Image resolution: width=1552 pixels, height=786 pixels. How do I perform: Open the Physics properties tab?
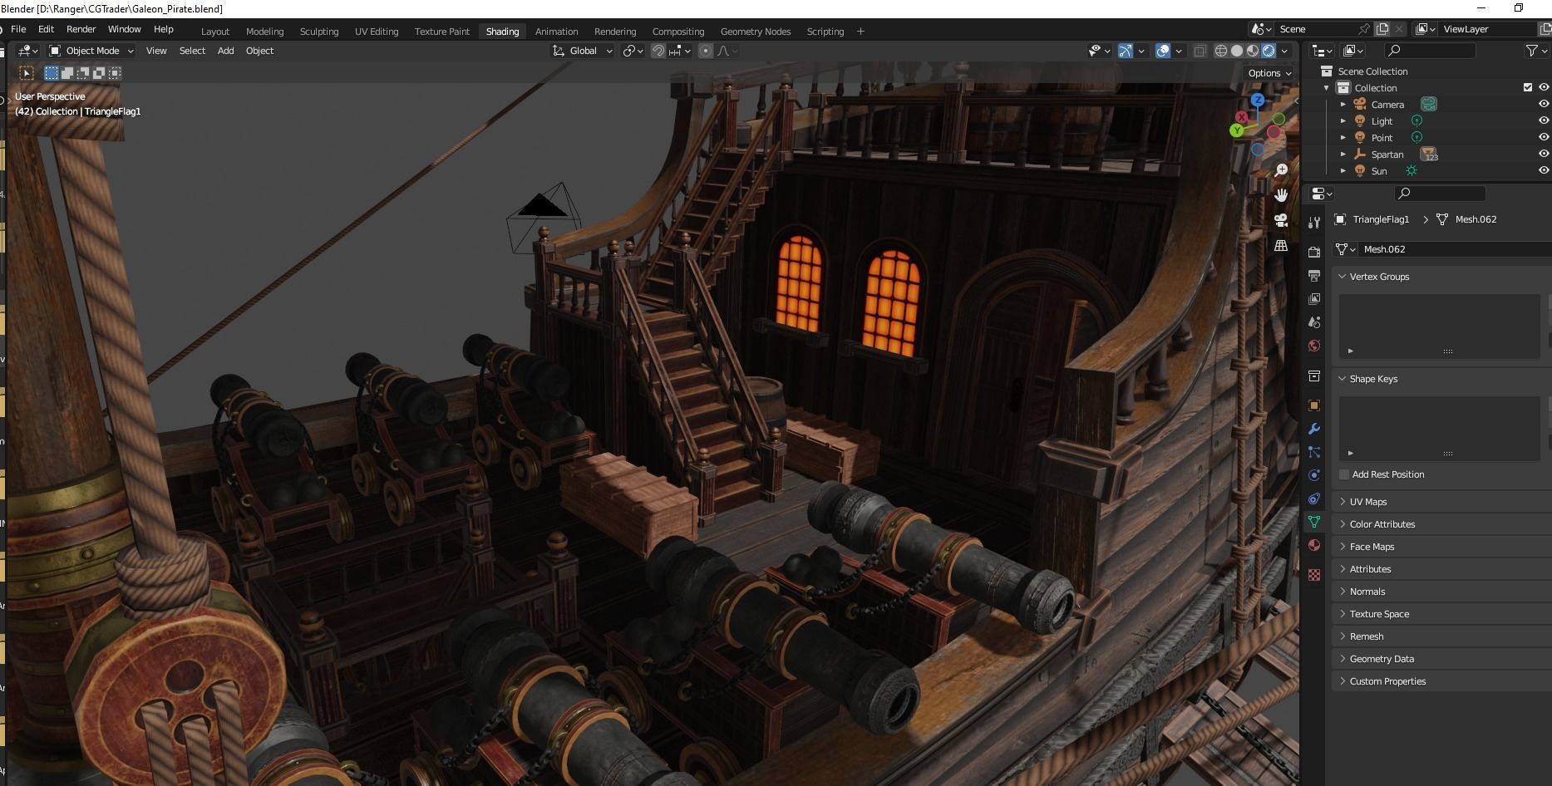[1313, 475]
